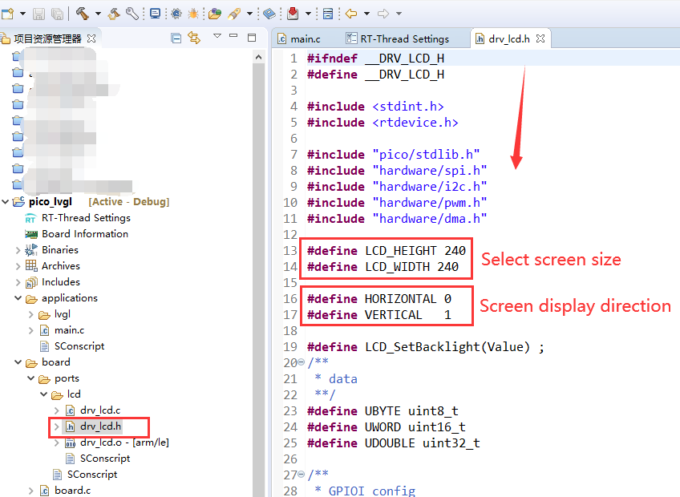Click the Build hammer icon

click(x=82, y=13)
